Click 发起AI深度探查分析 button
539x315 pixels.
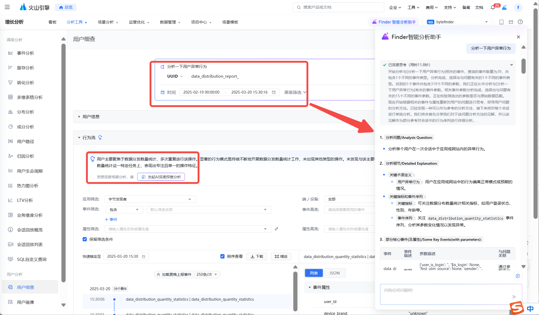[161, 177]
